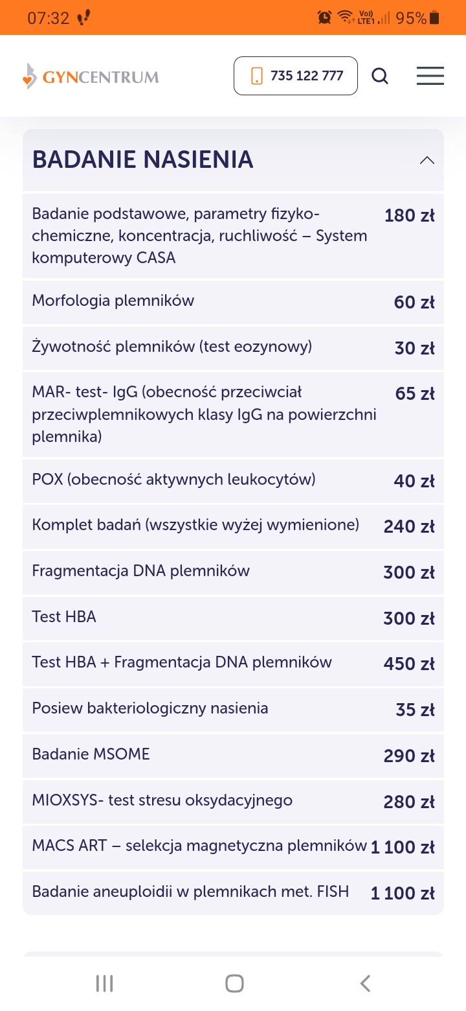466x1011 pixels.
Task: Tap the battery status icon
Action: tap(434, 18)
